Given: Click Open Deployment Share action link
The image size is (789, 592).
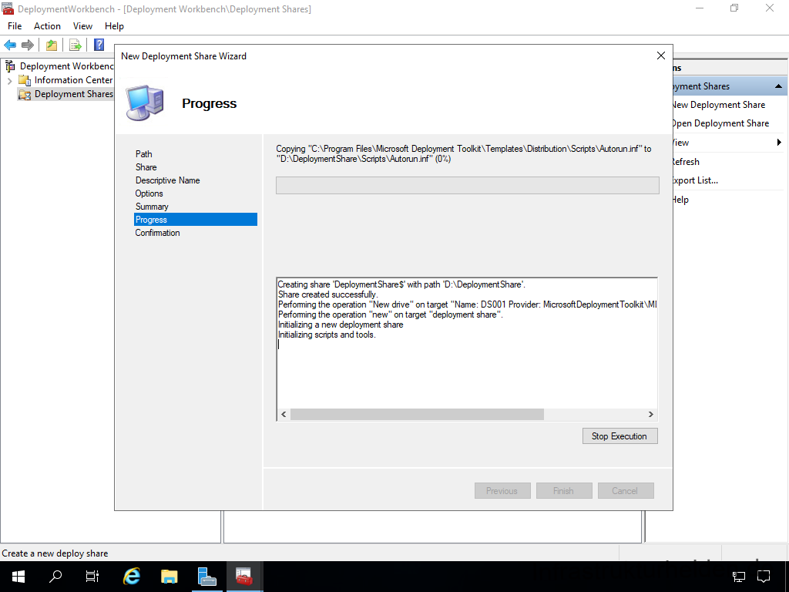Looking at the screenshot, I should coord(720,123).
